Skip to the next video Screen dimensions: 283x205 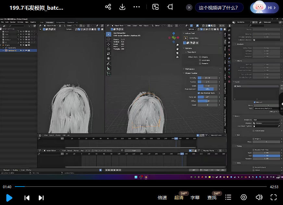point(41,198)
